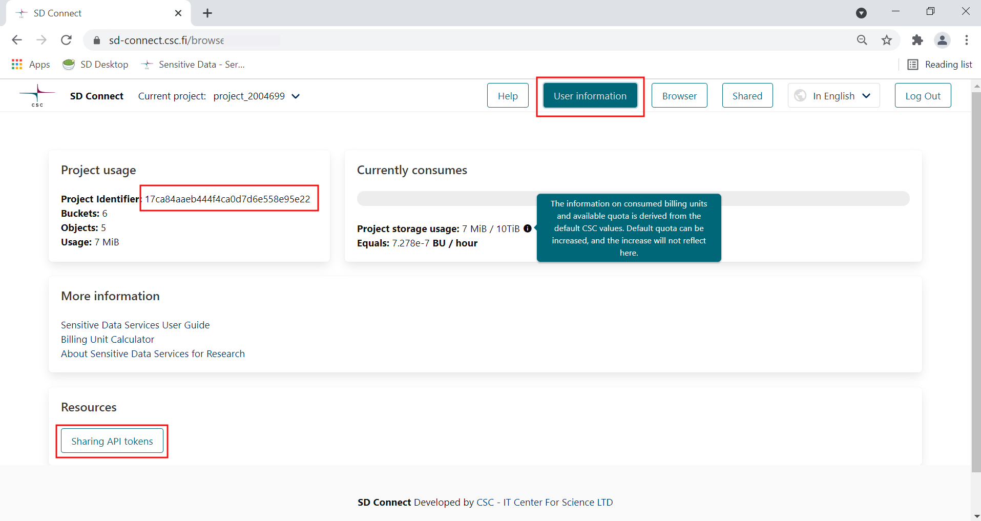Open Sensitive Data Services User Guide link
The image size is (981, 521).
click(135, 325)
